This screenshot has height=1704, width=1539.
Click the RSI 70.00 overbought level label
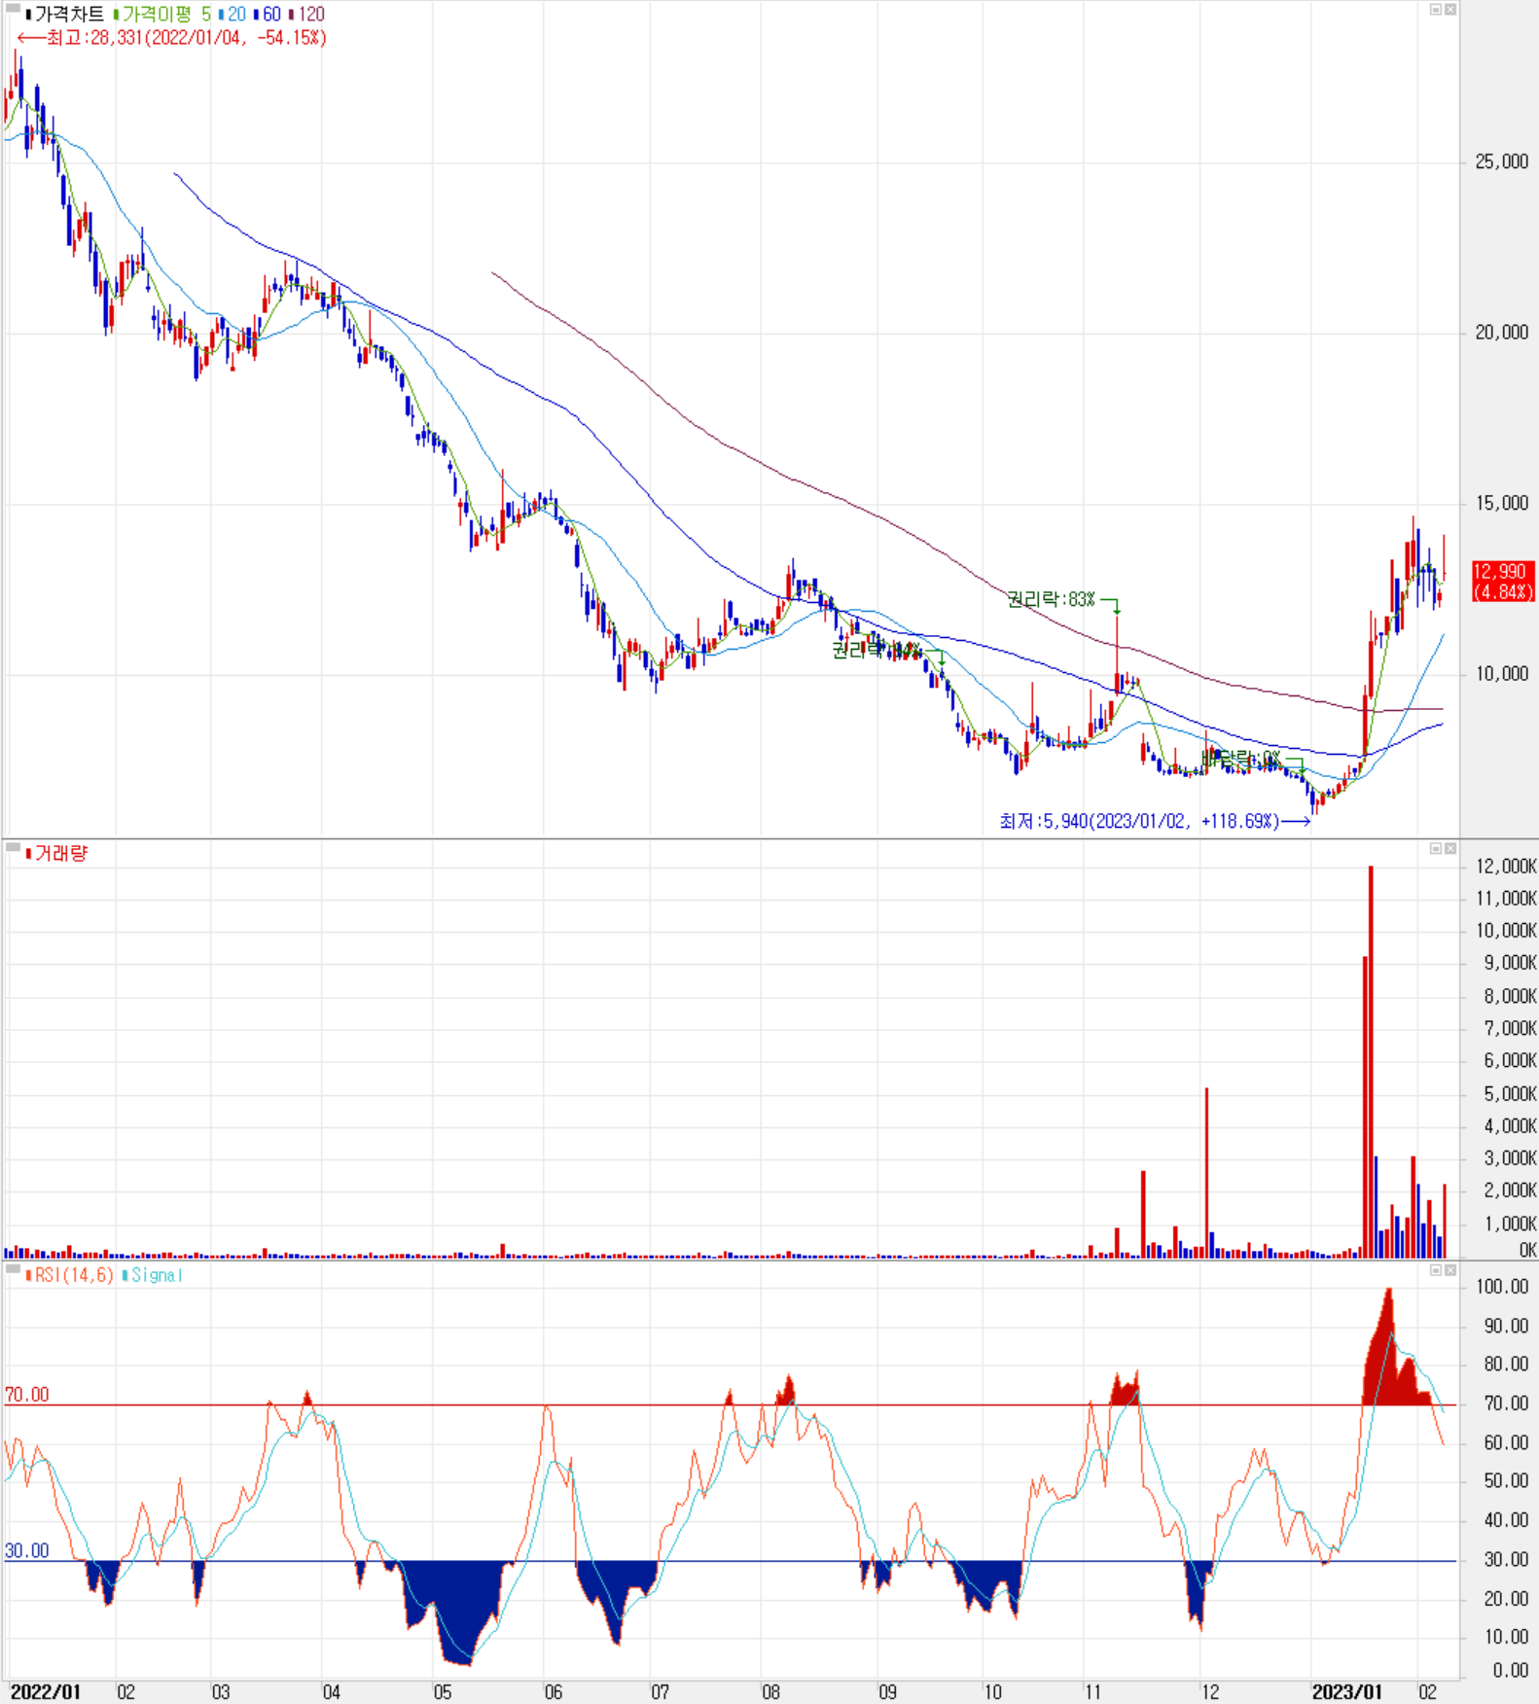pyautogui.click(x=26, y=1396)
